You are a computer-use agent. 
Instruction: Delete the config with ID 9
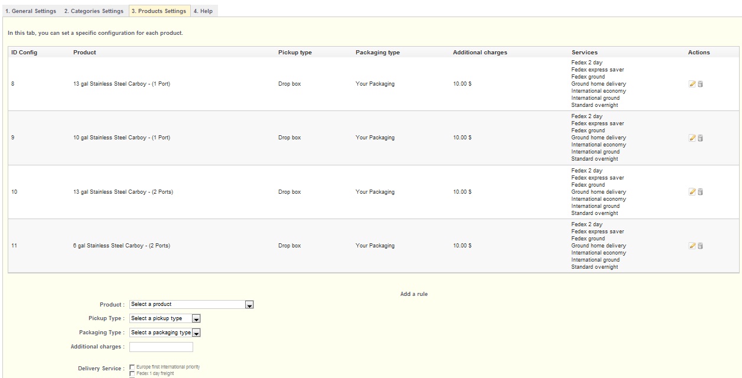[x=700, y=138]
